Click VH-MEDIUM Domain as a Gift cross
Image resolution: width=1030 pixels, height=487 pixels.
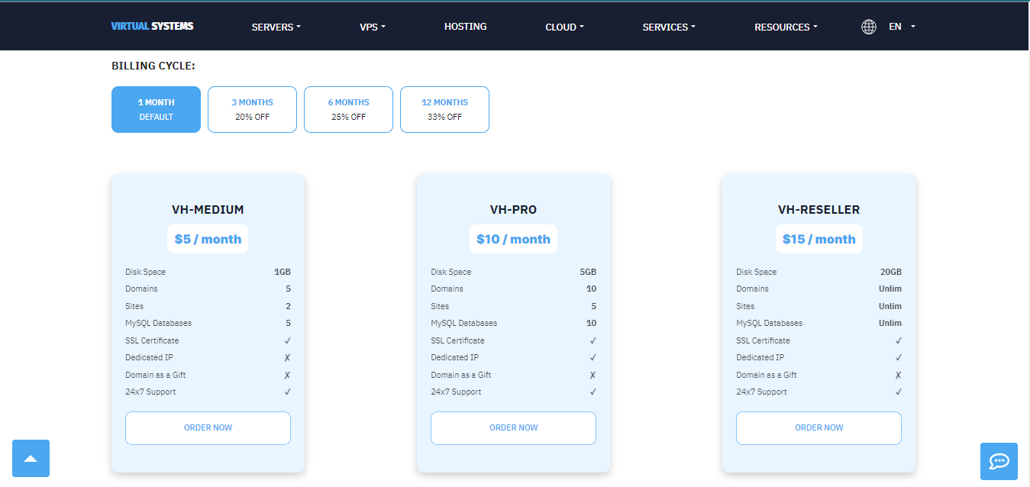pyautogui.click(x=287, y=375)
